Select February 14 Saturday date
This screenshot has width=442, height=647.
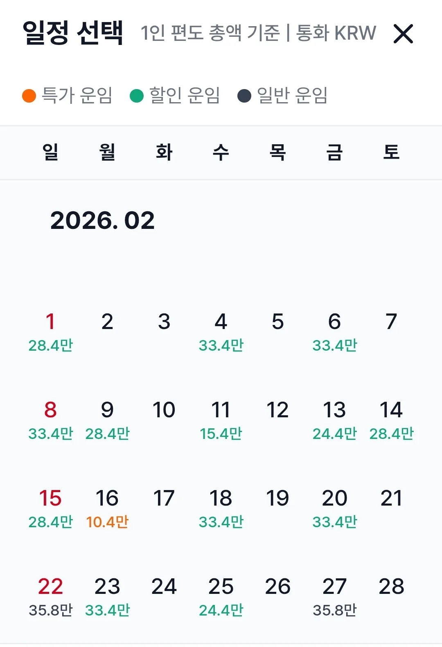click(x=391, y=420)
